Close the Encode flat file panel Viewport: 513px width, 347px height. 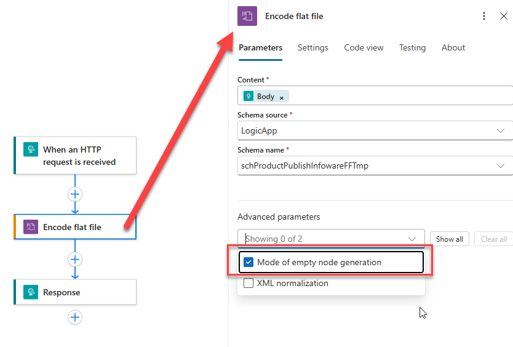[504, 16]
